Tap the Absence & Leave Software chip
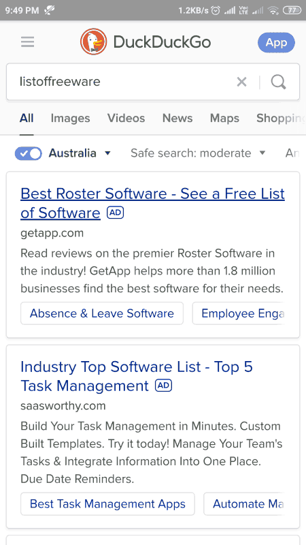306x545 pixels. (102, 313)
